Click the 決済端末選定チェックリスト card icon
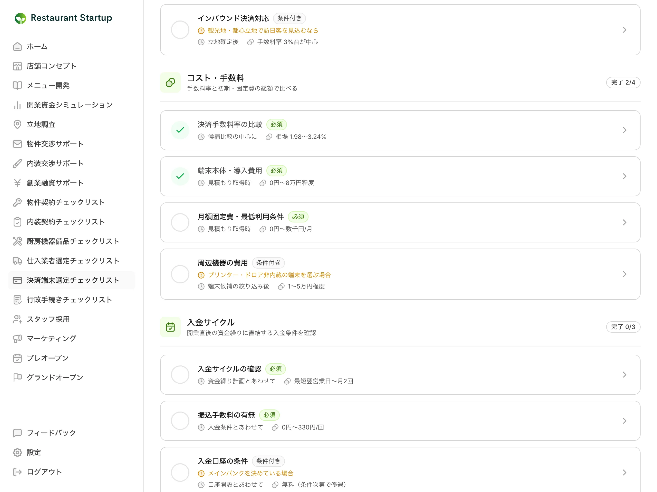 tap(17, 280)
